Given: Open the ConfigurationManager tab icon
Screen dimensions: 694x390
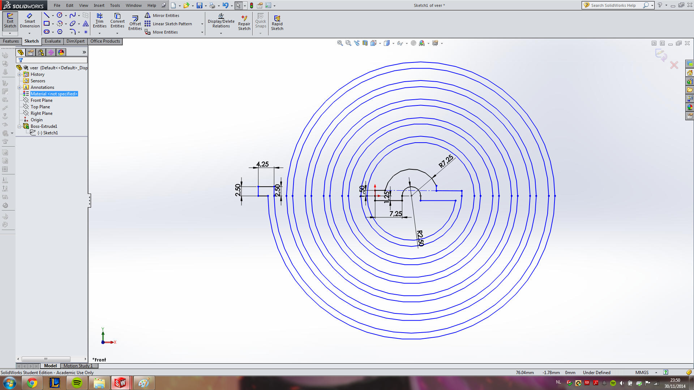Looking at the screenshot, I should [41, 52].
